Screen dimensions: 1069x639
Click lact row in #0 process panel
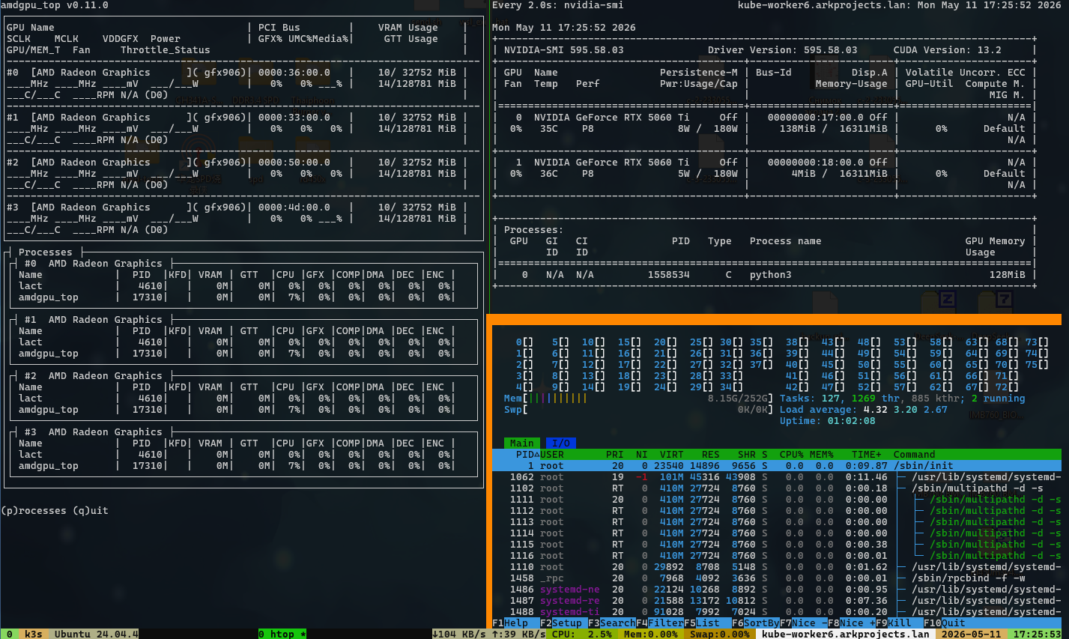click(237, 286)
